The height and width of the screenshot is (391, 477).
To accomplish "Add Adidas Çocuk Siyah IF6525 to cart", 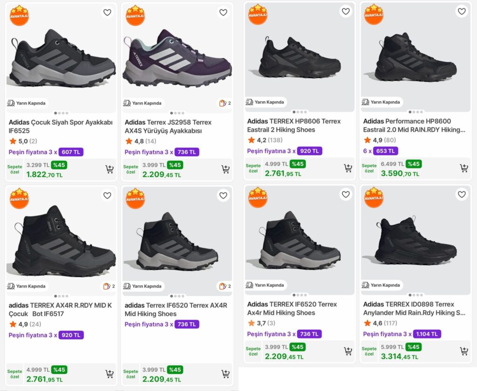I will [x=109, y=169].
